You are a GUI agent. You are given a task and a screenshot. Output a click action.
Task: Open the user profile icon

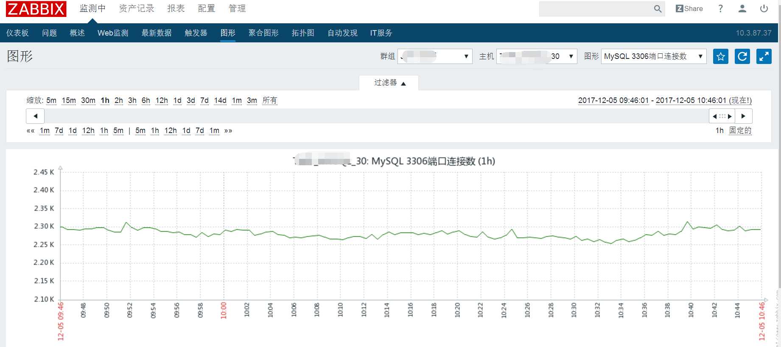tap(742, 8)
